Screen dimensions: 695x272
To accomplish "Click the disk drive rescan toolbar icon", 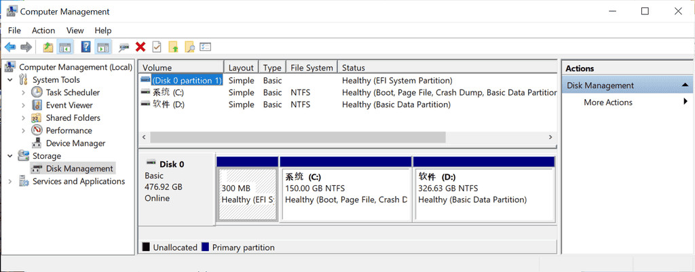I will (124, 47).
